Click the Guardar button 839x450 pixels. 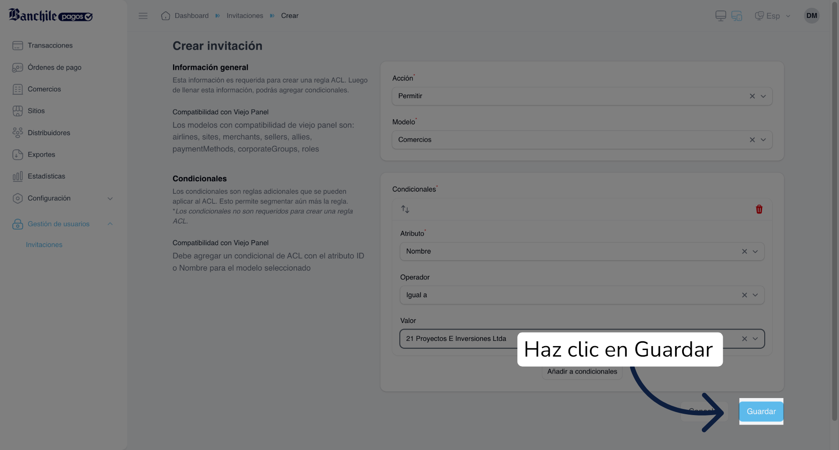[x=761, y=411]
